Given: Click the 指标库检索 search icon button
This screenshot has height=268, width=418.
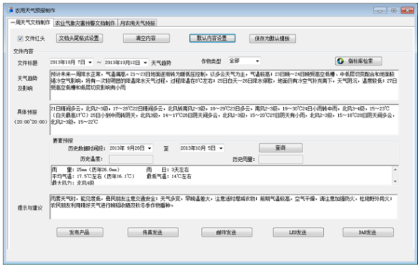Looking at the screenshot, I should (358, 61).
